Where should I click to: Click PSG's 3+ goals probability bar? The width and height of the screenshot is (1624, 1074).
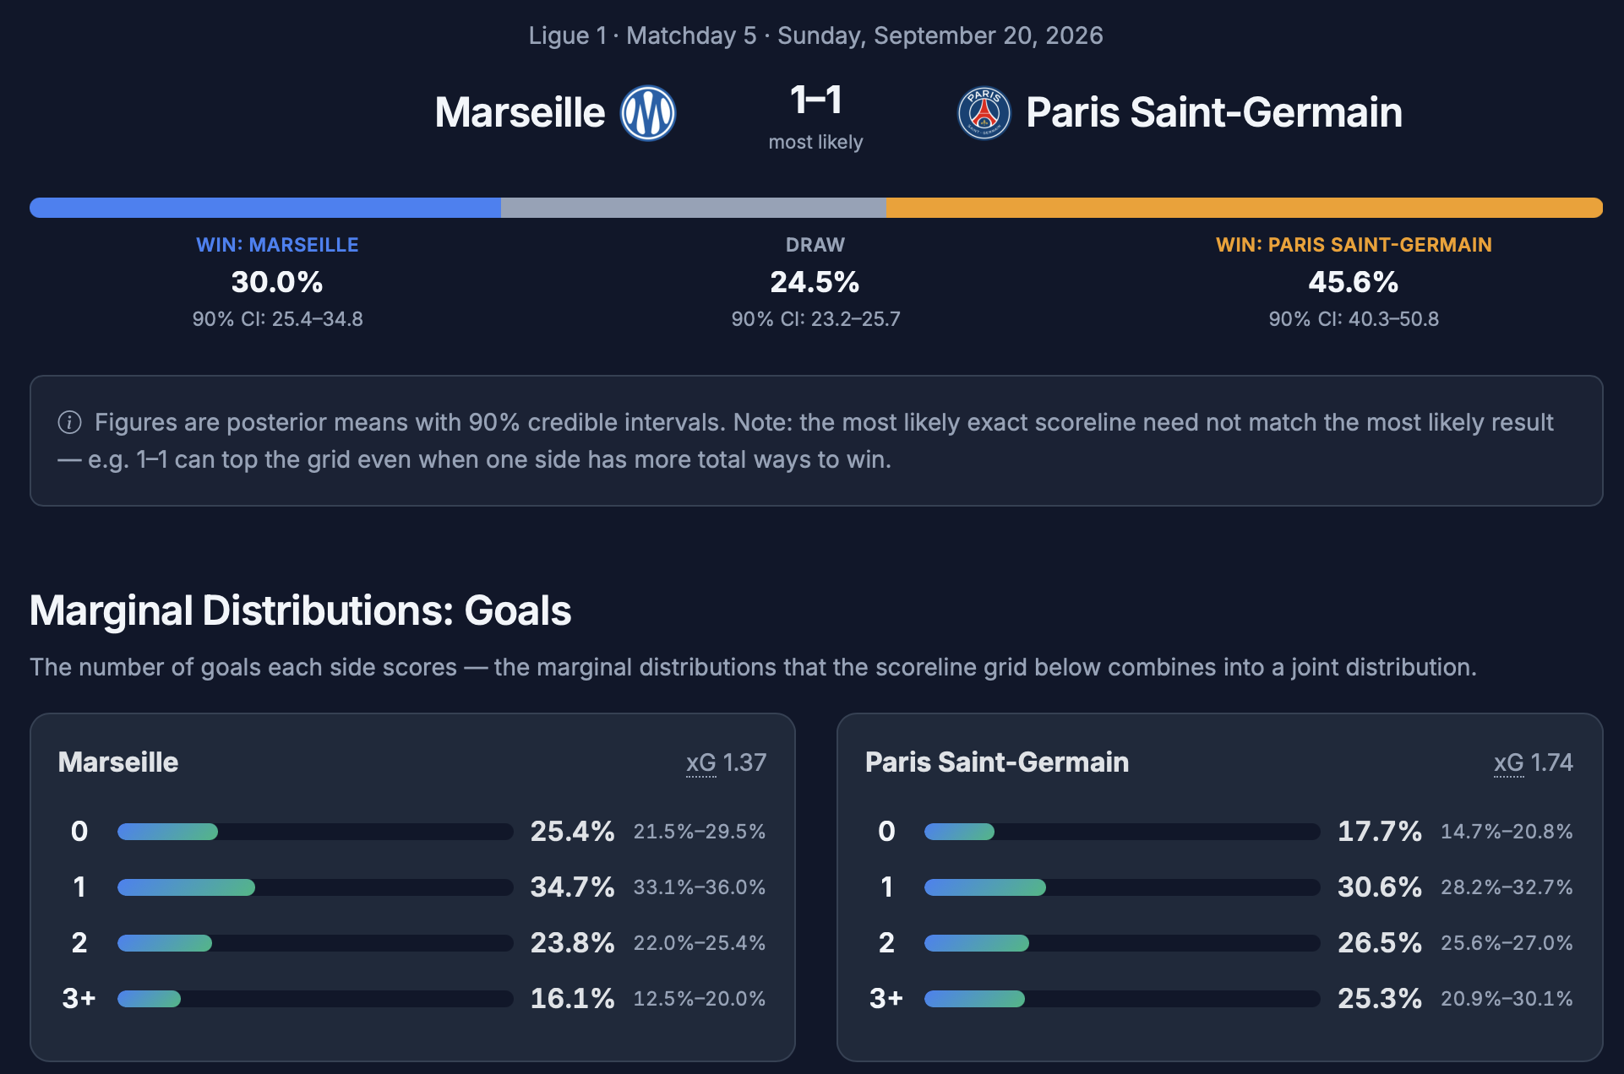[1122, 999]
